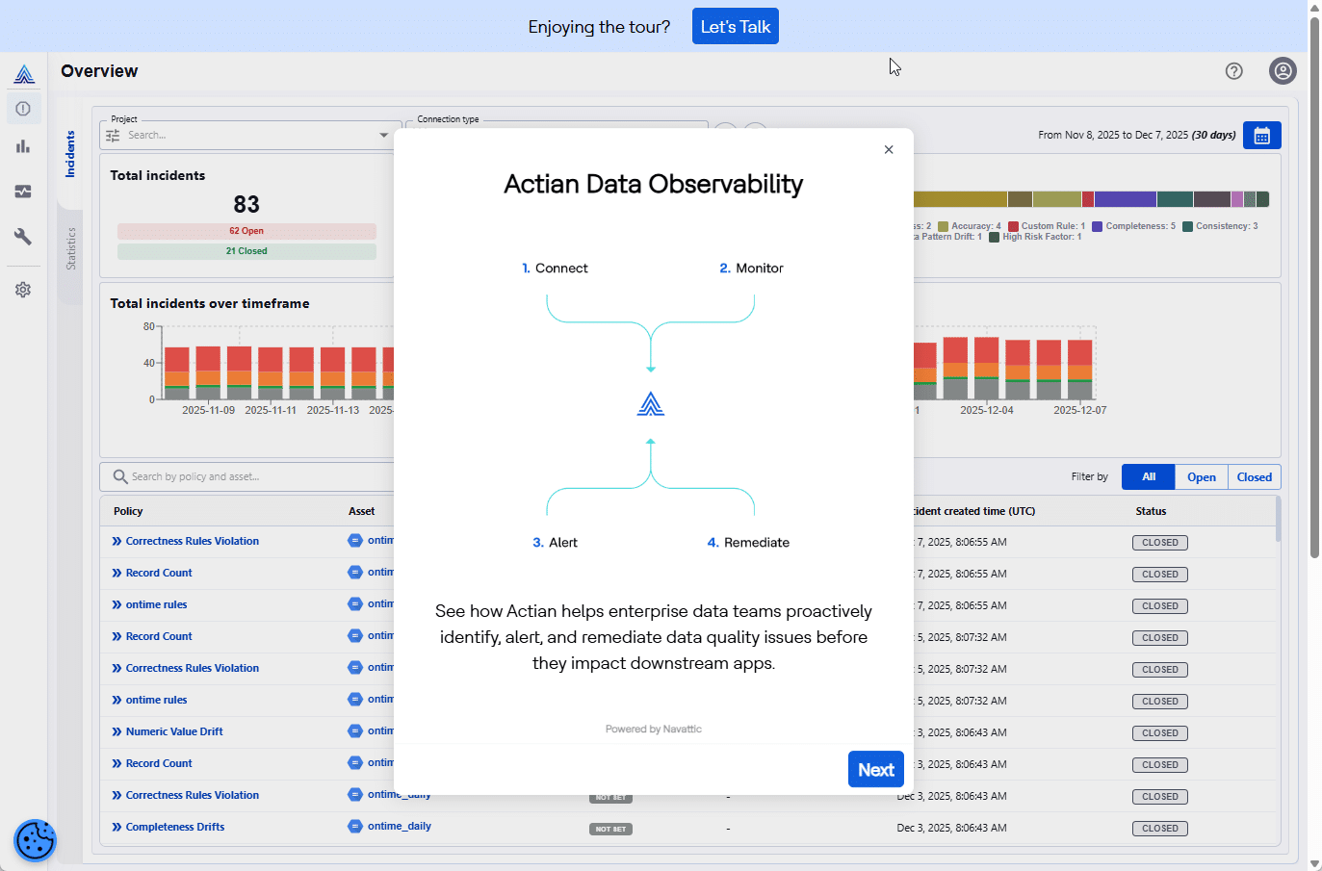The image size is (1322, 871).
Task: Open the bar chart analytics sidebar icon
Action: (x=23, y=146)
